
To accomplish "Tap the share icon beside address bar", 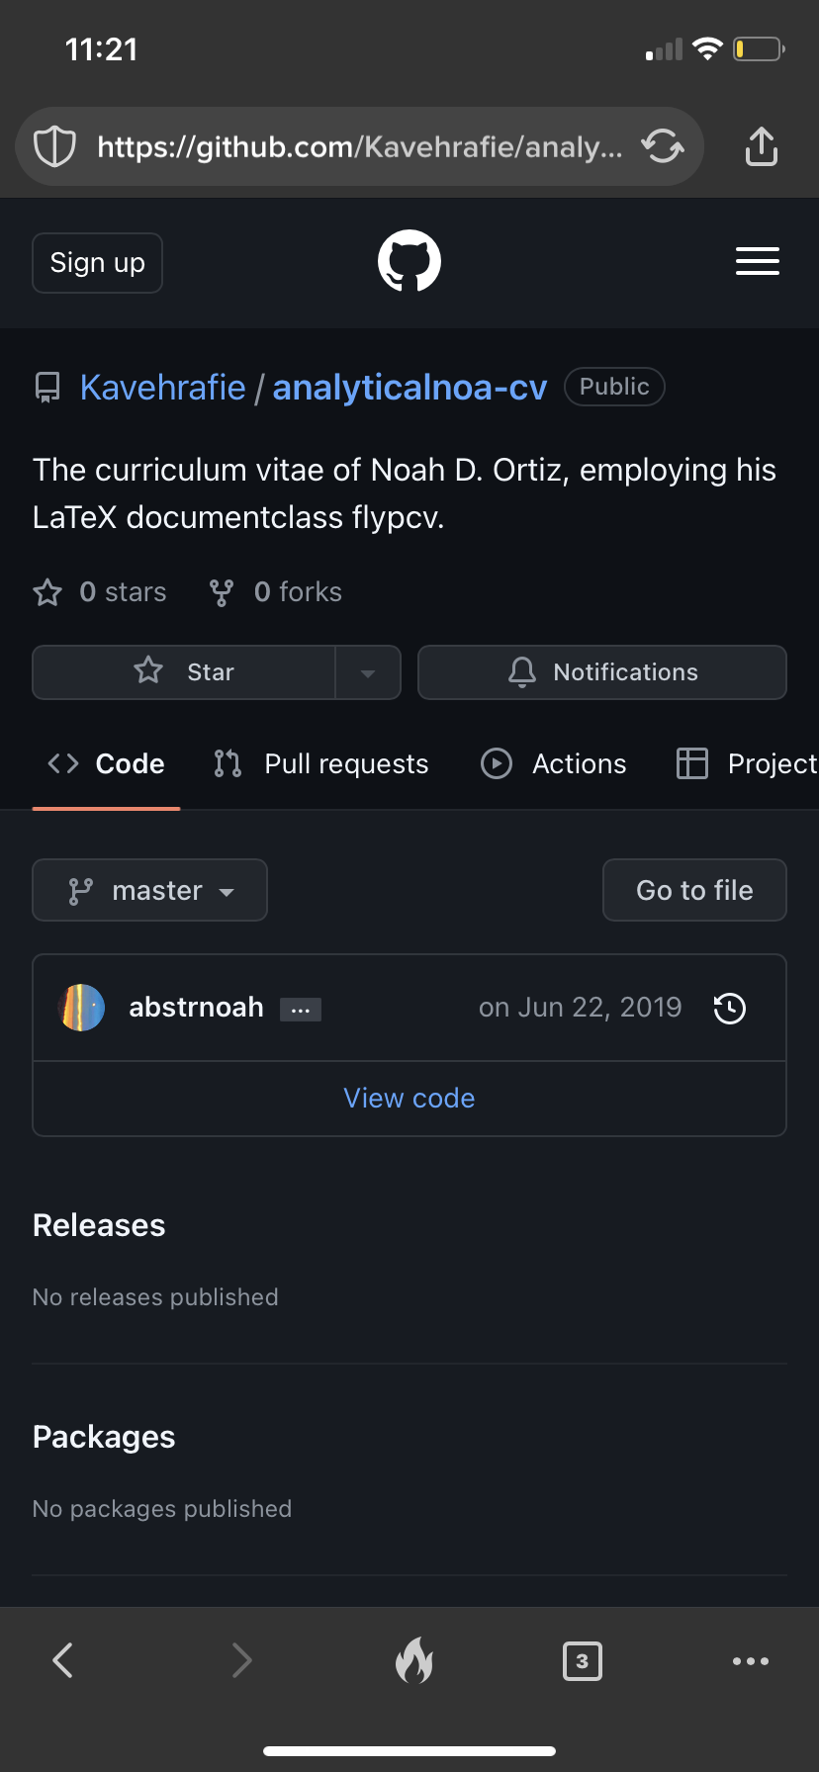I will pos(761,146).
